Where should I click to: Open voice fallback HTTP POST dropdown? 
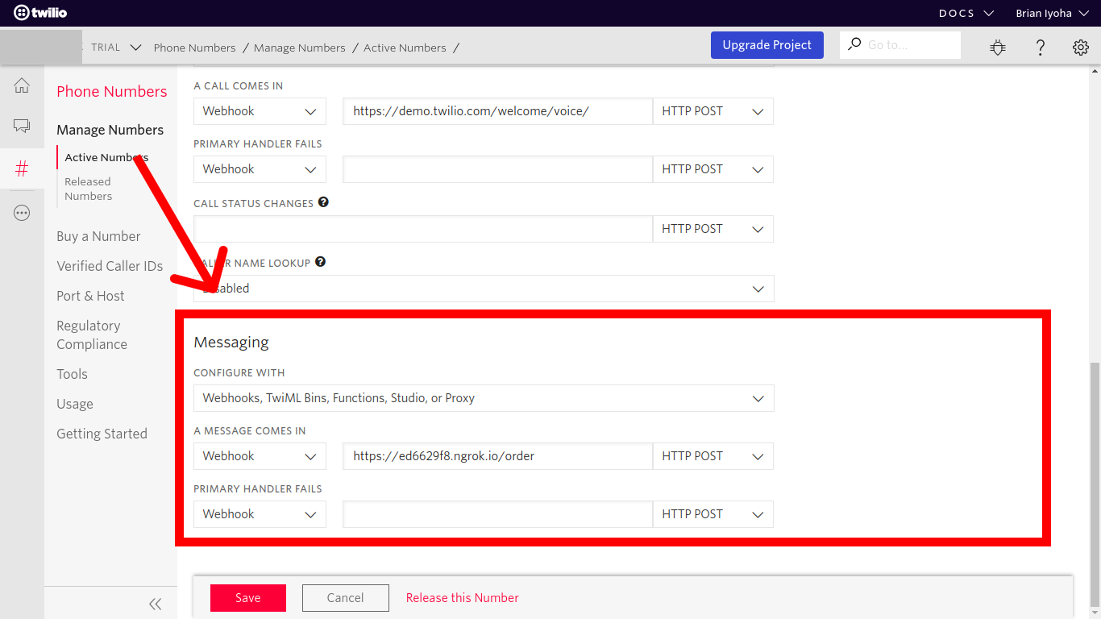pyautogui.click(x=713, y=169)
